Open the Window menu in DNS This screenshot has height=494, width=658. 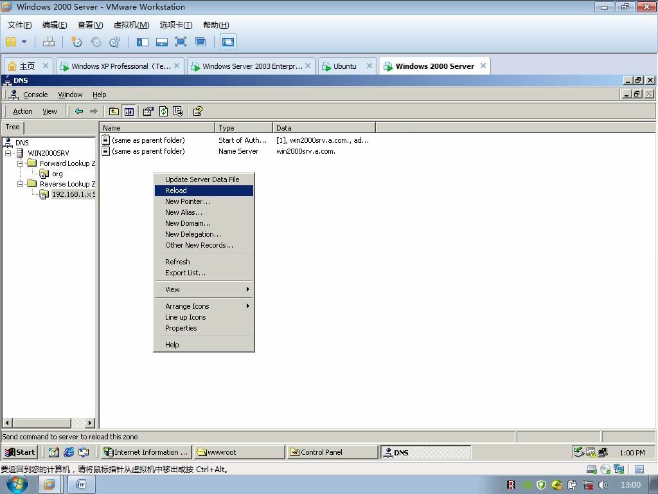[70, 95]
